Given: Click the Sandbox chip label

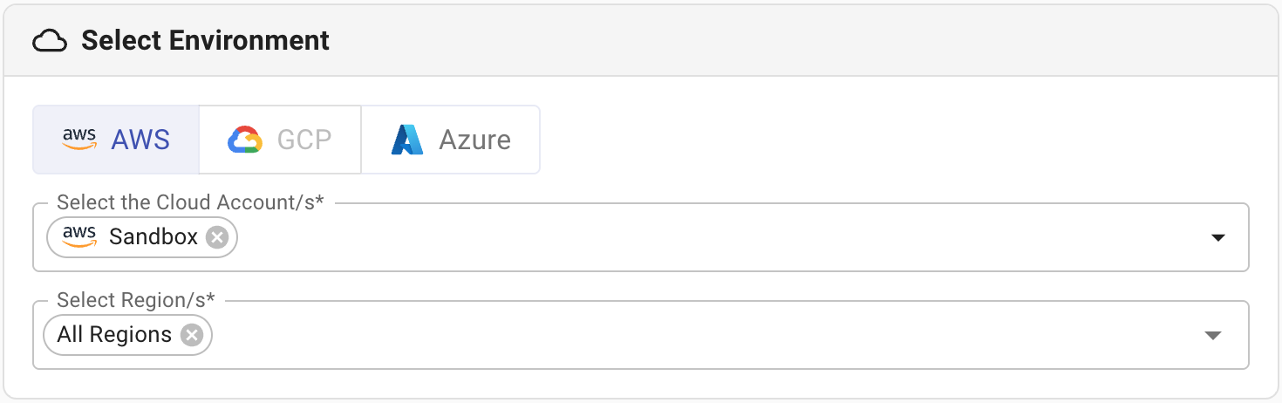Looking at the screenshot, I should click(153, 237).
